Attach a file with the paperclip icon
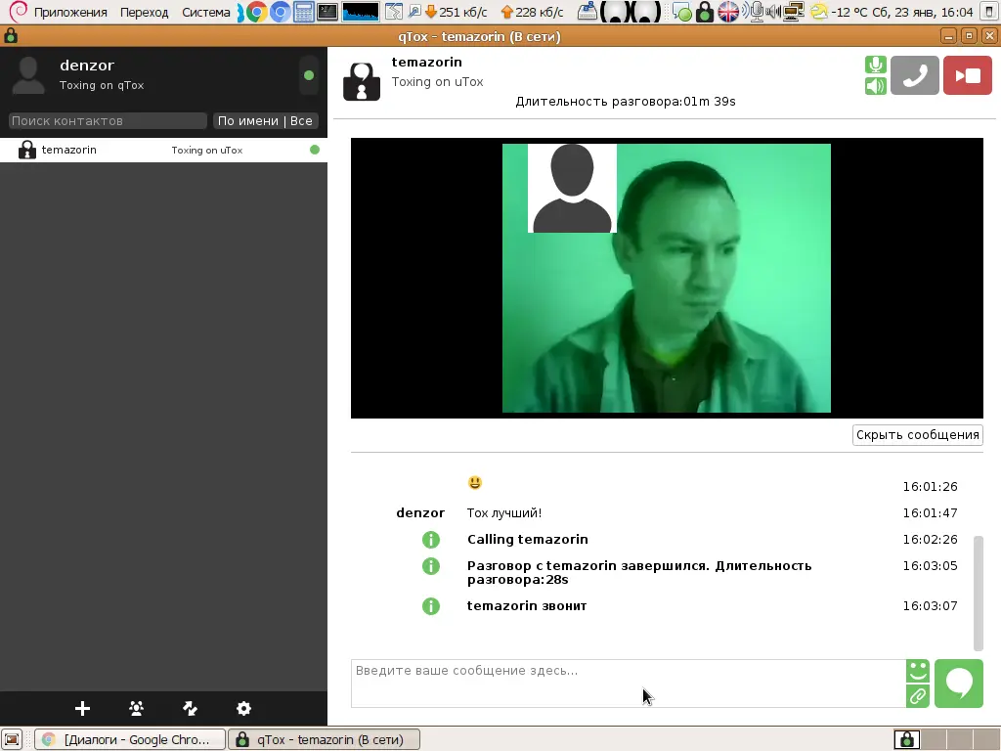The width and height of the screenshot is (1001, 751). point(917,696)
